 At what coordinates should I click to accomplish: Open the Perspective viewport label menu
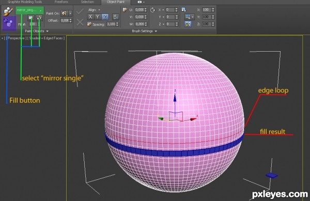pyautogui.click(x=16, y=38)
